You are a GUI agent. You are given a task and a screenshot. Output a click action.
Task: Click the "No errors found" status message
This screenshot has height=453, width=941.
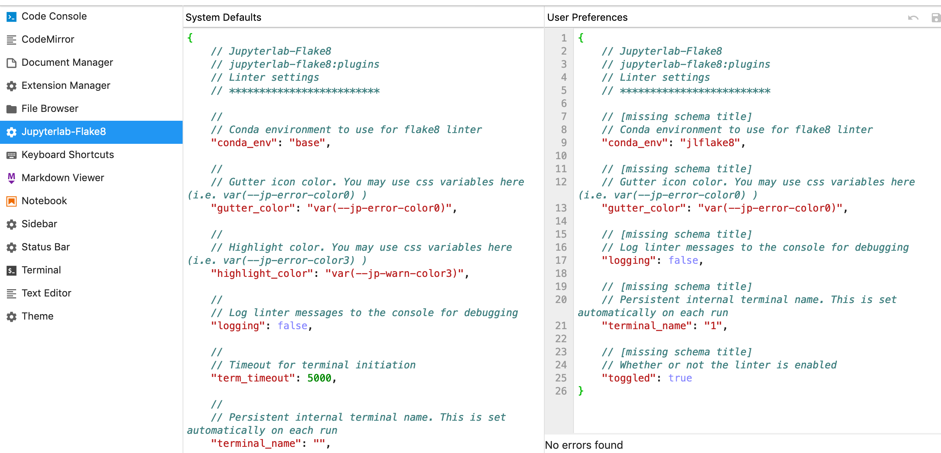(x=584, y=445)
